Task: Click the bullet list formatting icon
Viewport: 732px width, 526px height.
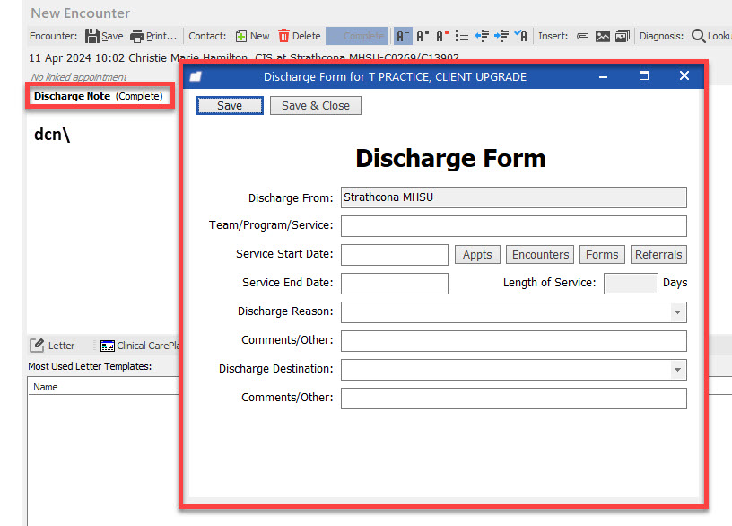Action: click(462, 36)
